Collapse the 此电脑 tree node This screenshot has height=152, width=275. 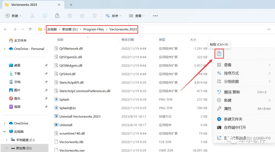coord(5,131)
